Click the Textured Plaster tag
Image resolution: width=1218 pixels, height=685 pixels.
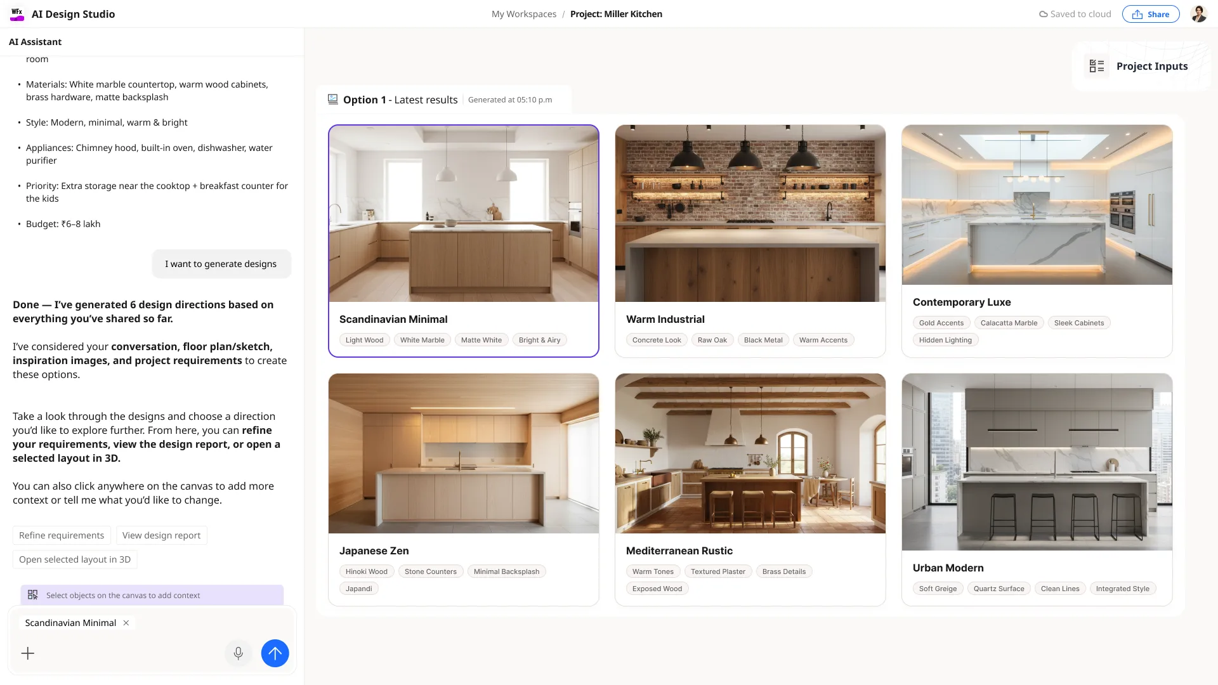point(718,571)
